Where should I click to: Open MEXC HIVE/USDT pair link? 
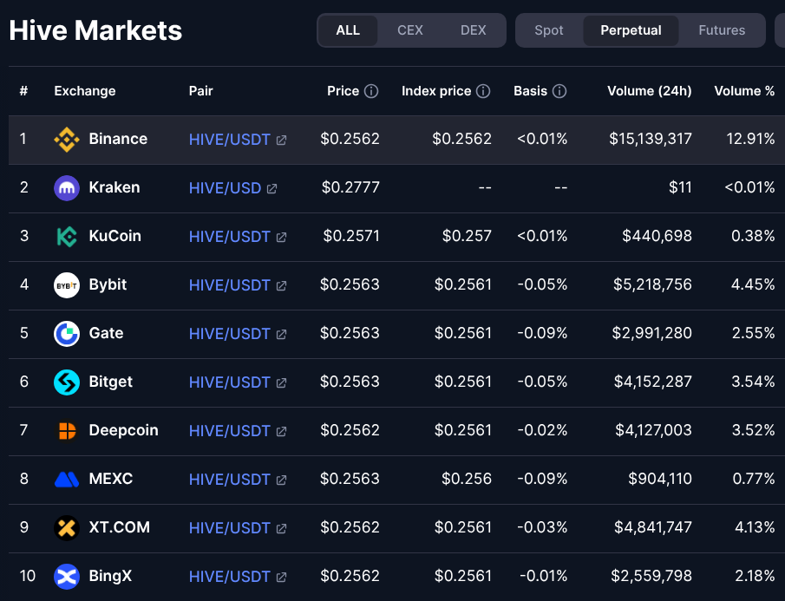tap(229, 480)
